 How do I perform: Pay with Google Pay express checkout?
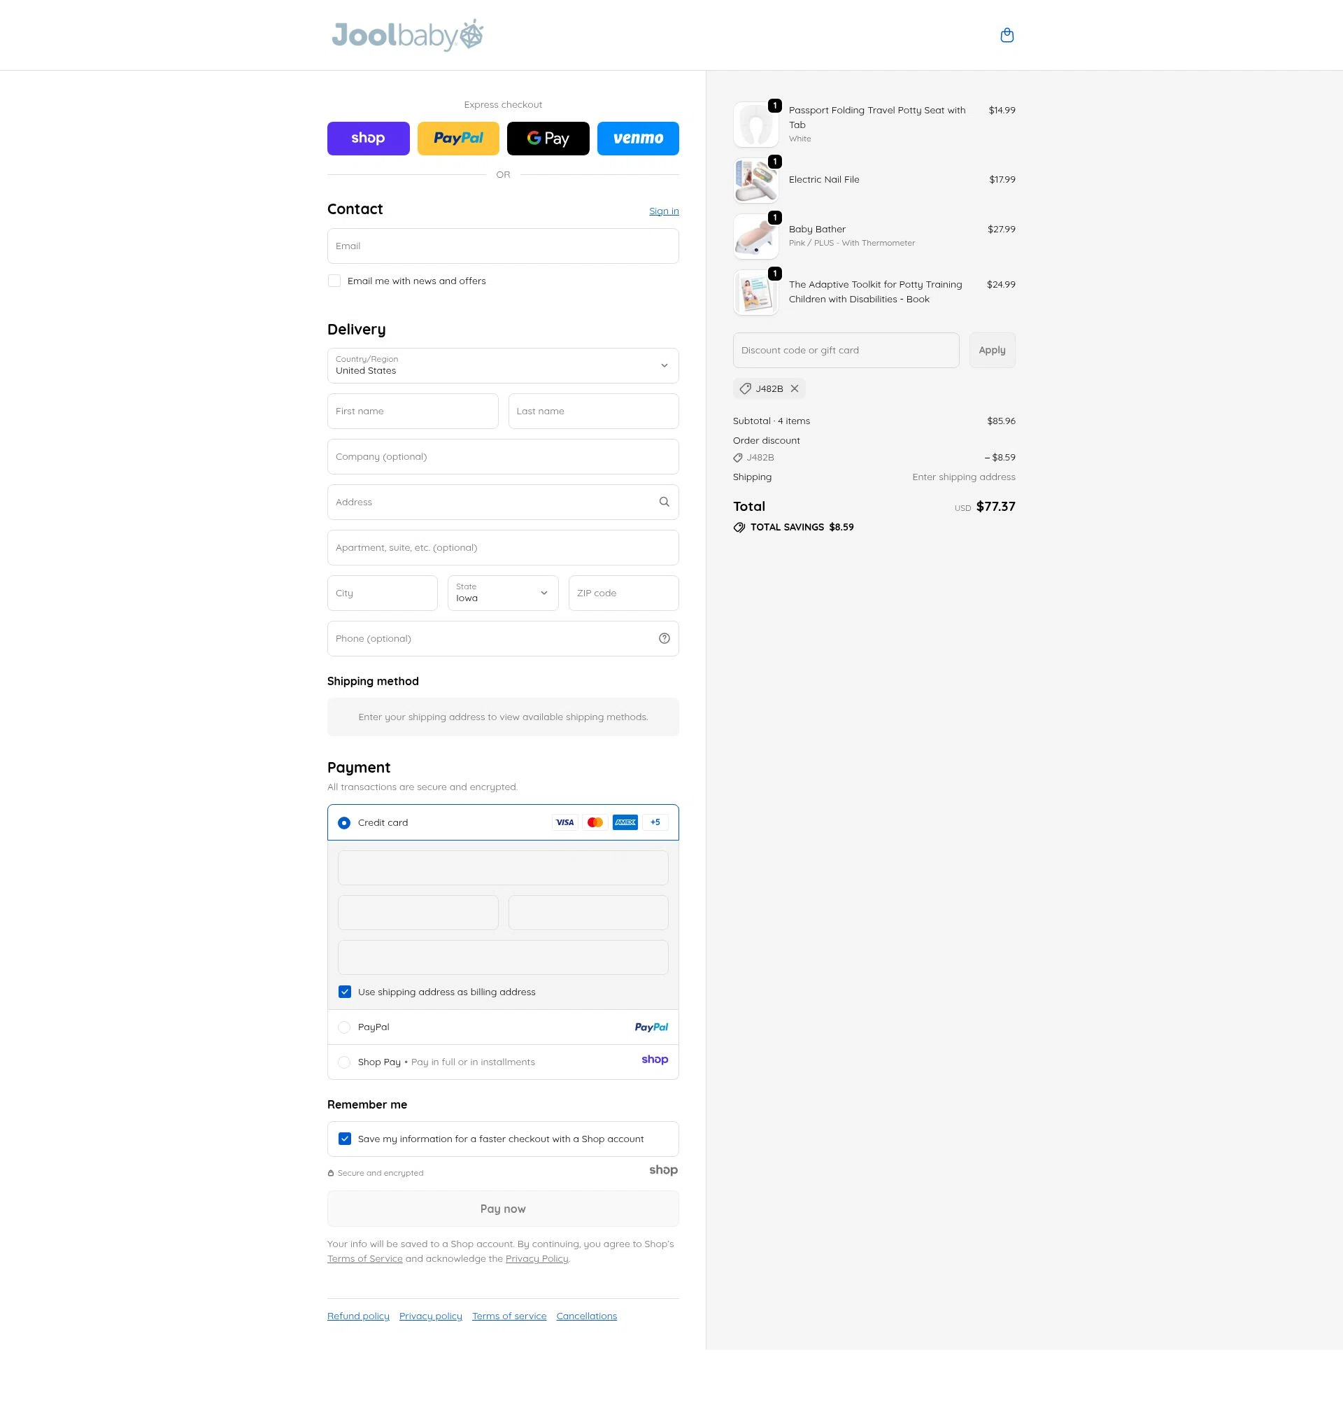click(x=548, y=137)
